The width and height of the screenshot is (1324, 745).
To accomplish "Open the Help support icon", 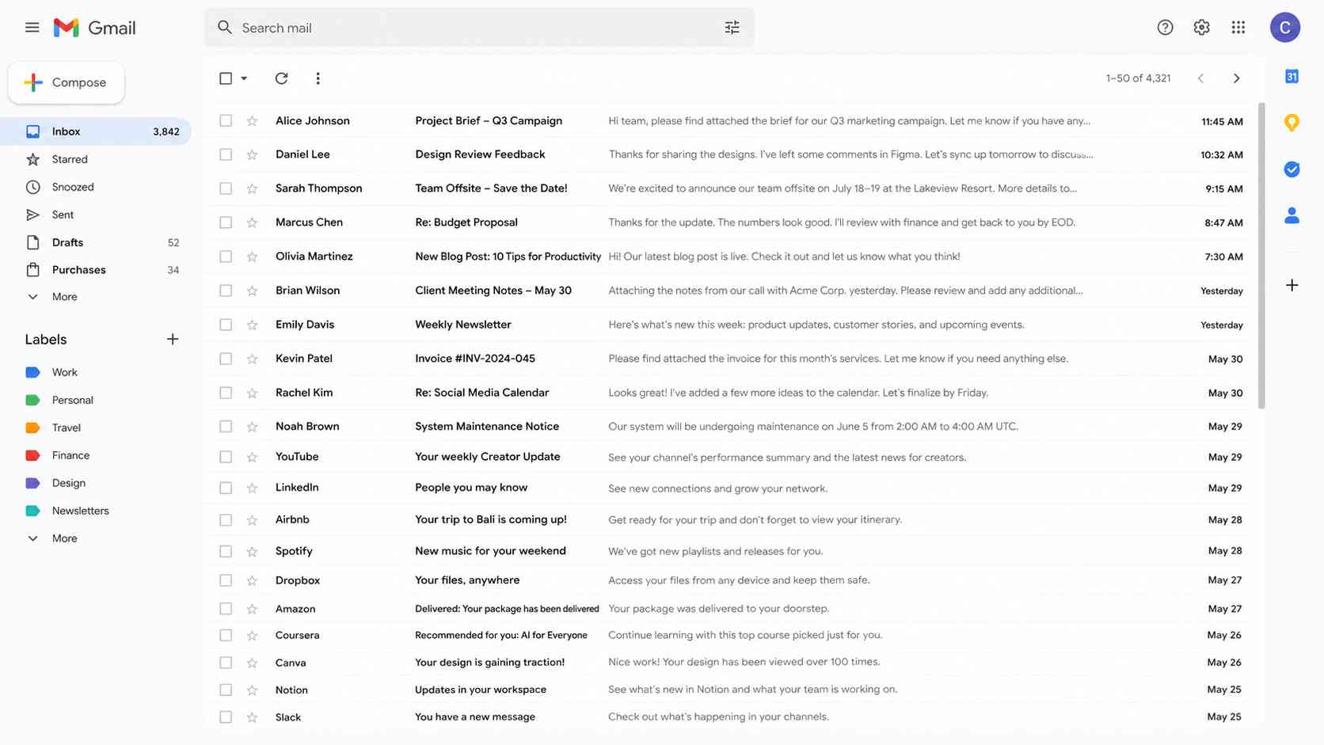I will click(1165, 28).
